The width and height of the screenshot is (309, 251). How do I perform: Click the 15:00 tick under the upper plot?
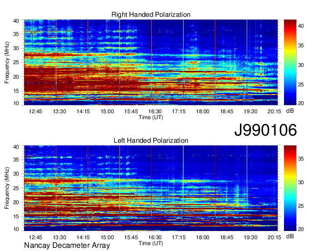[x=107, y=111]
